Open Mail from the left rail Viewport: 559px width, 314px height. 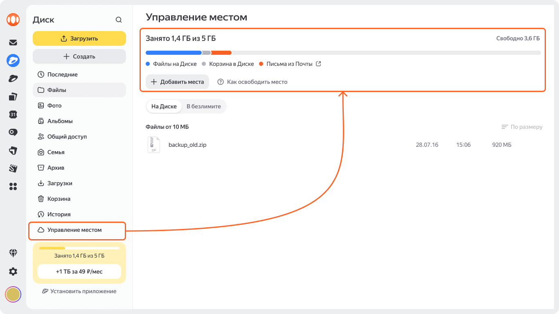click(x=13, y=43)
